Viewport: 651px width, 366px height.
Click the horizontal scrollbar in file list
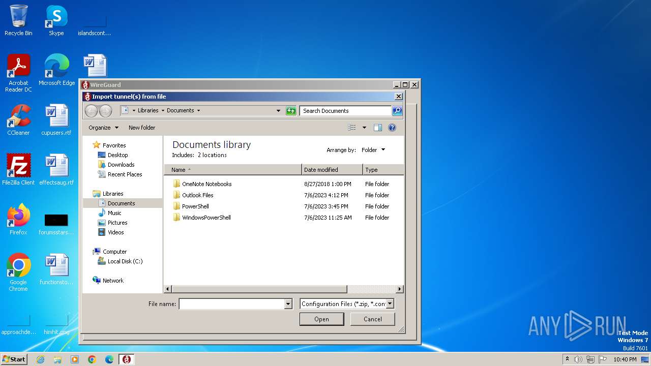tap(259, 289)
